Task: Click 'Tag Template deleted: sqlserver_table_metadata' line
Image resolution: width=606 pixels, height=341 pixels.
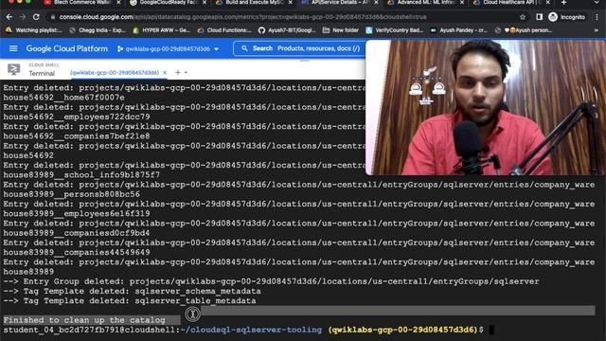Action: 130,301
